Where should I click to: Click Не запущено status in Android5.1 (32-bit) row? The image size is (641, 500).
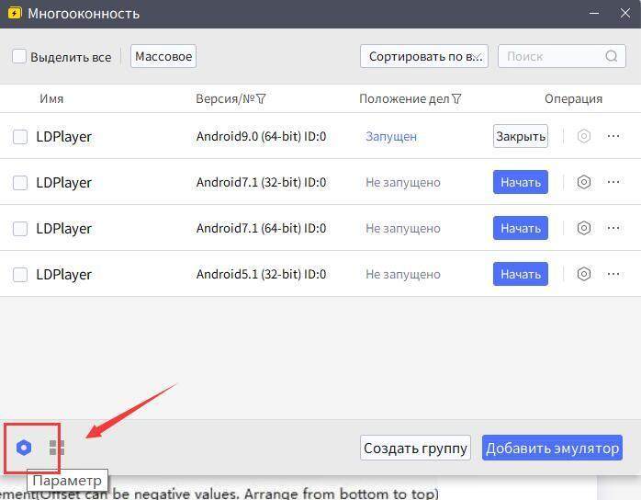pyautogui.click(x=402, y=274)
